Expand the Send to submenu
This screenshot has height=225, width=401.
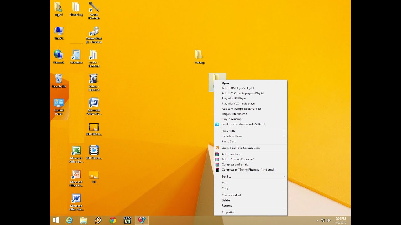[x=250, y=177]
